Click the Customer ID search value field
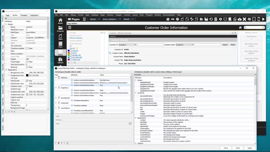Viewport: 270px width, 152px height. point(150,45)
